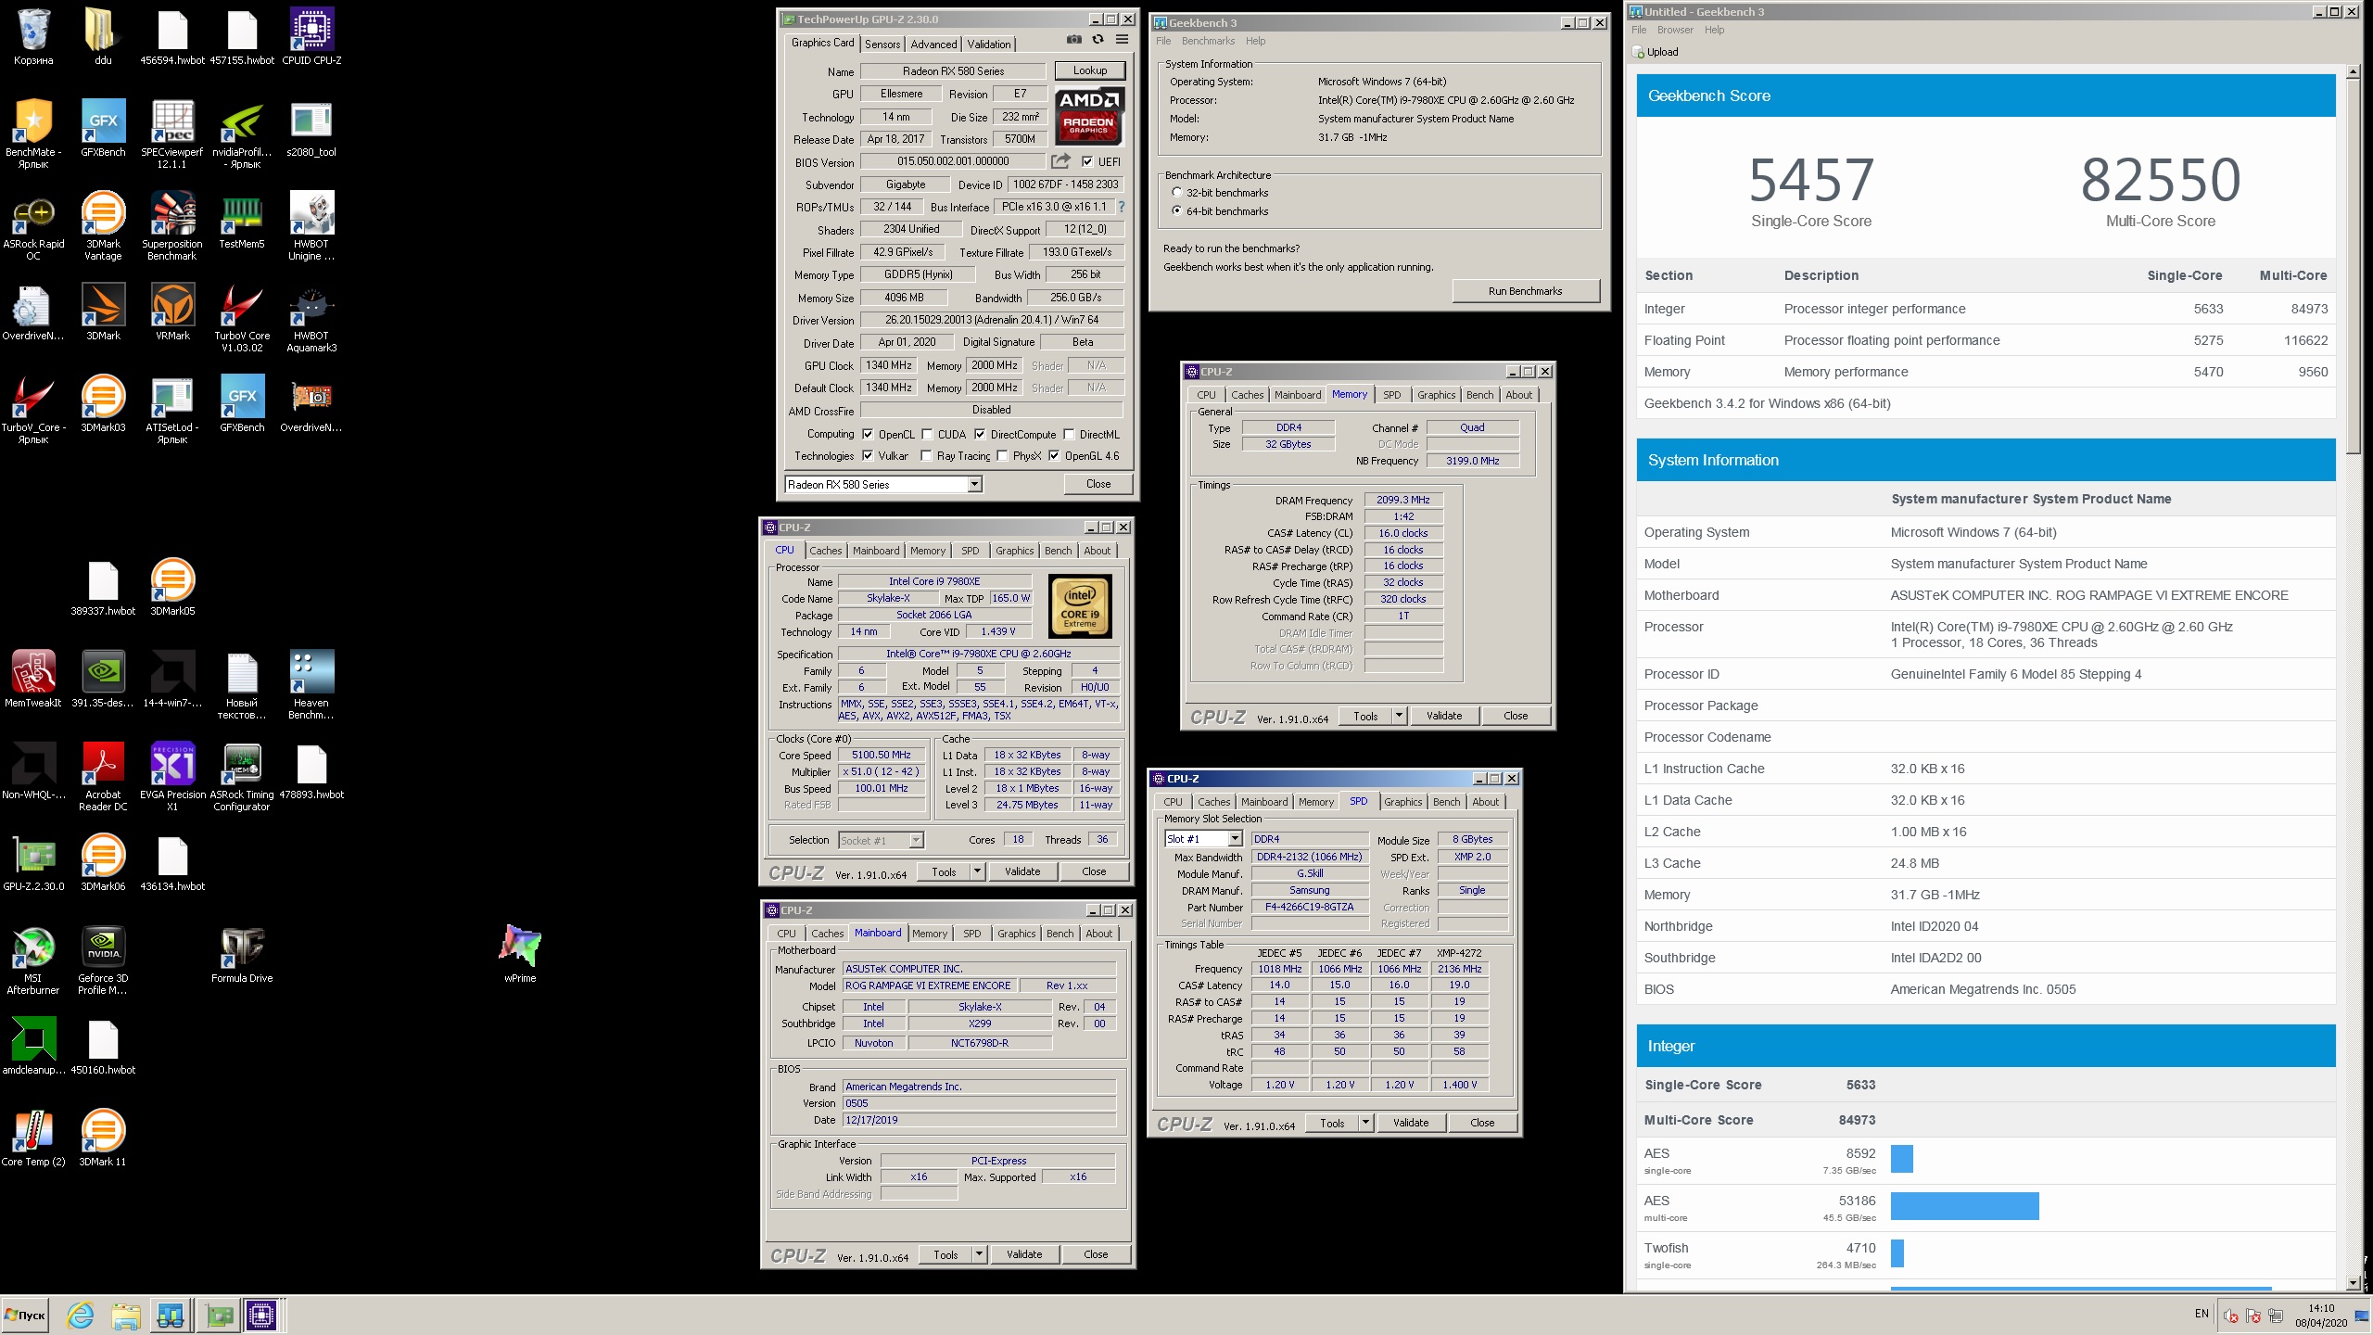Open the VRMark desktop shortcut
The image size is (2373, 1335).
pos(172,312)
